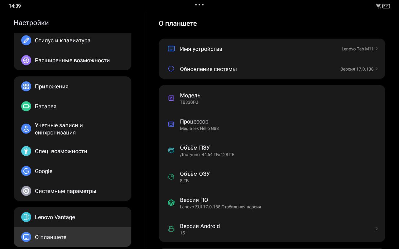Tap the system parameters gear icon

26,191
